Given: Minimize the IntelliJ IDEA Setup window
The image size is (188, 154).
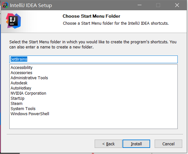Looking at the screenshot, I should [140, 5].
